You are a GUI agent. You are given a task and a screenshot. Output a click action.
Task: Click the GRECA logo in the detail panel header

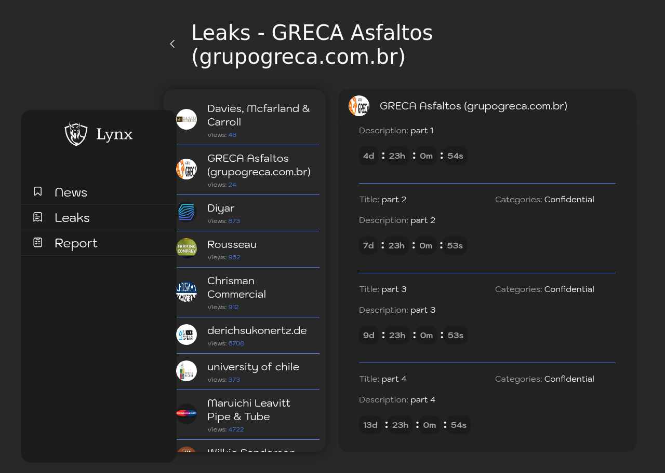point(359,106)
